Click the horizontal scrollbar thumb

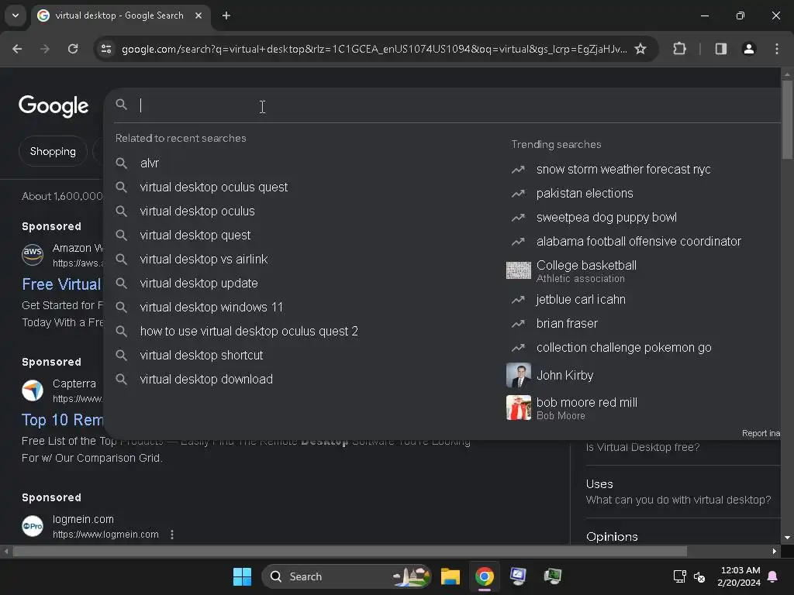(x=350, y=551)
